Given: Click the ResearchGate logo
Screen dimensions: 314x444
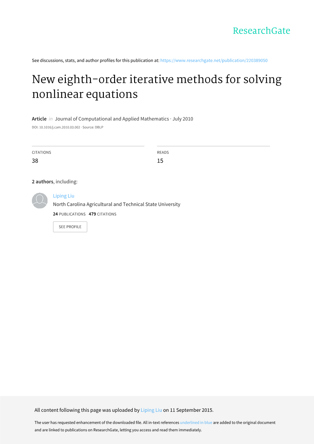Looking at the screenshot, I should pos(261,31).
